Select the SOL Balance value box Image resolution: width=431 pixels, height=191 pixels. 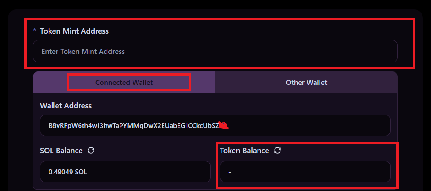pyautogui.click(x=125, y=172)
